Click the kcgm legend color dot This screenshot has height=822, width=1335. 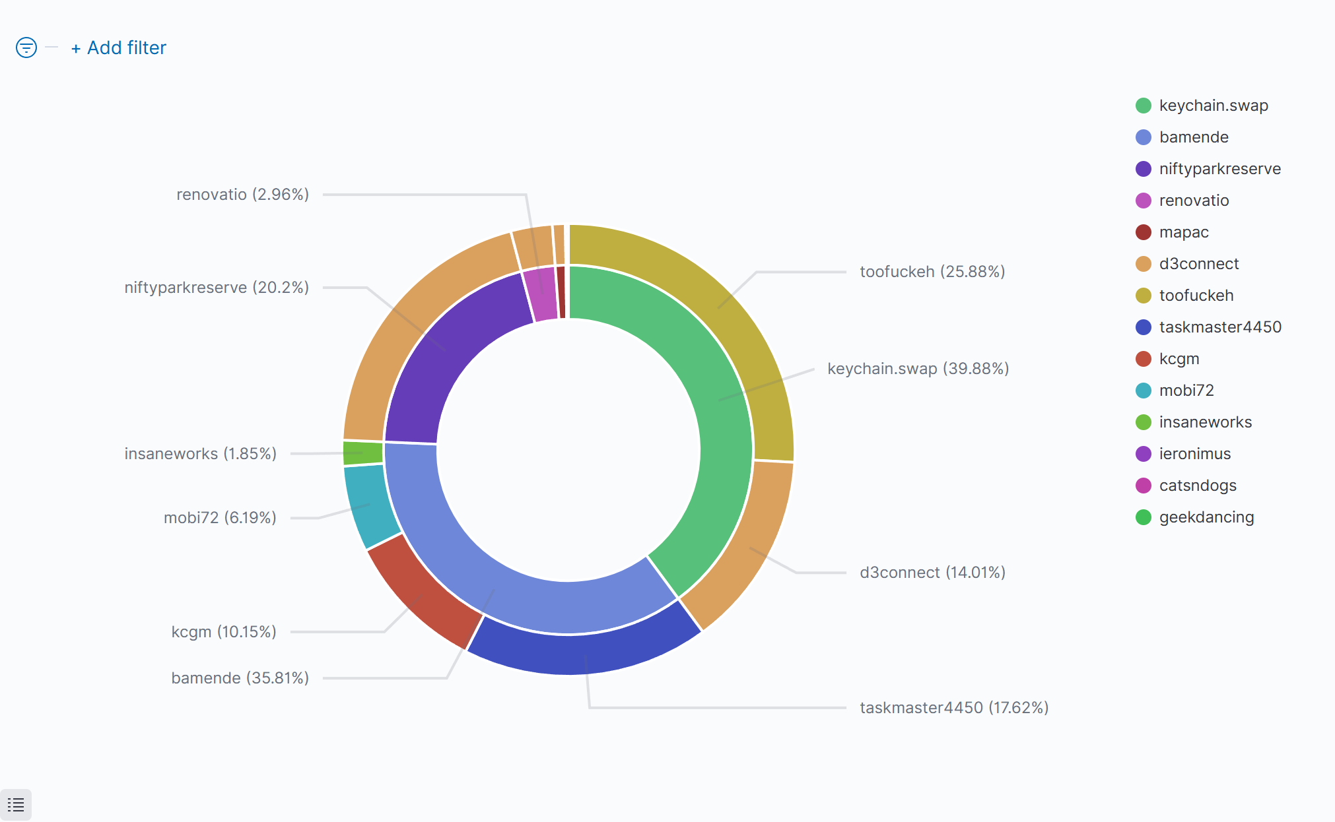point(1144,359)
